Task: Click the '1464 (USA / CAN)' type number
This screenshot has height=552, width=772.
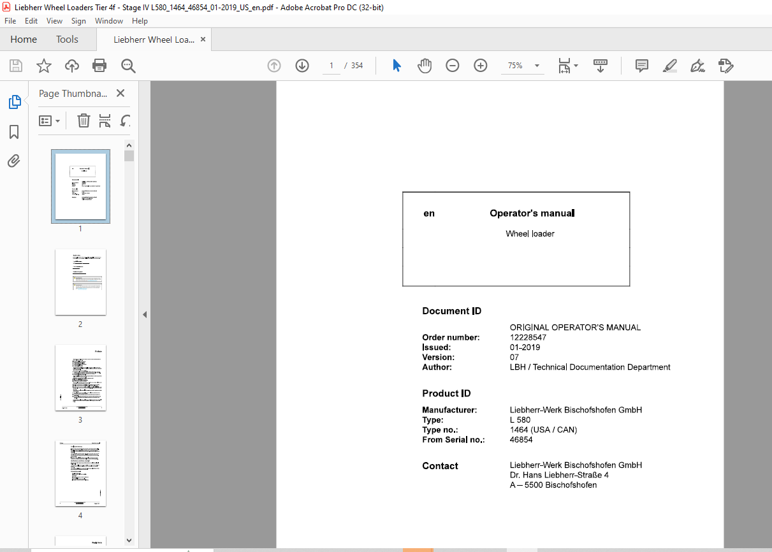Action: pyautogui.click(x=543, y=430)
